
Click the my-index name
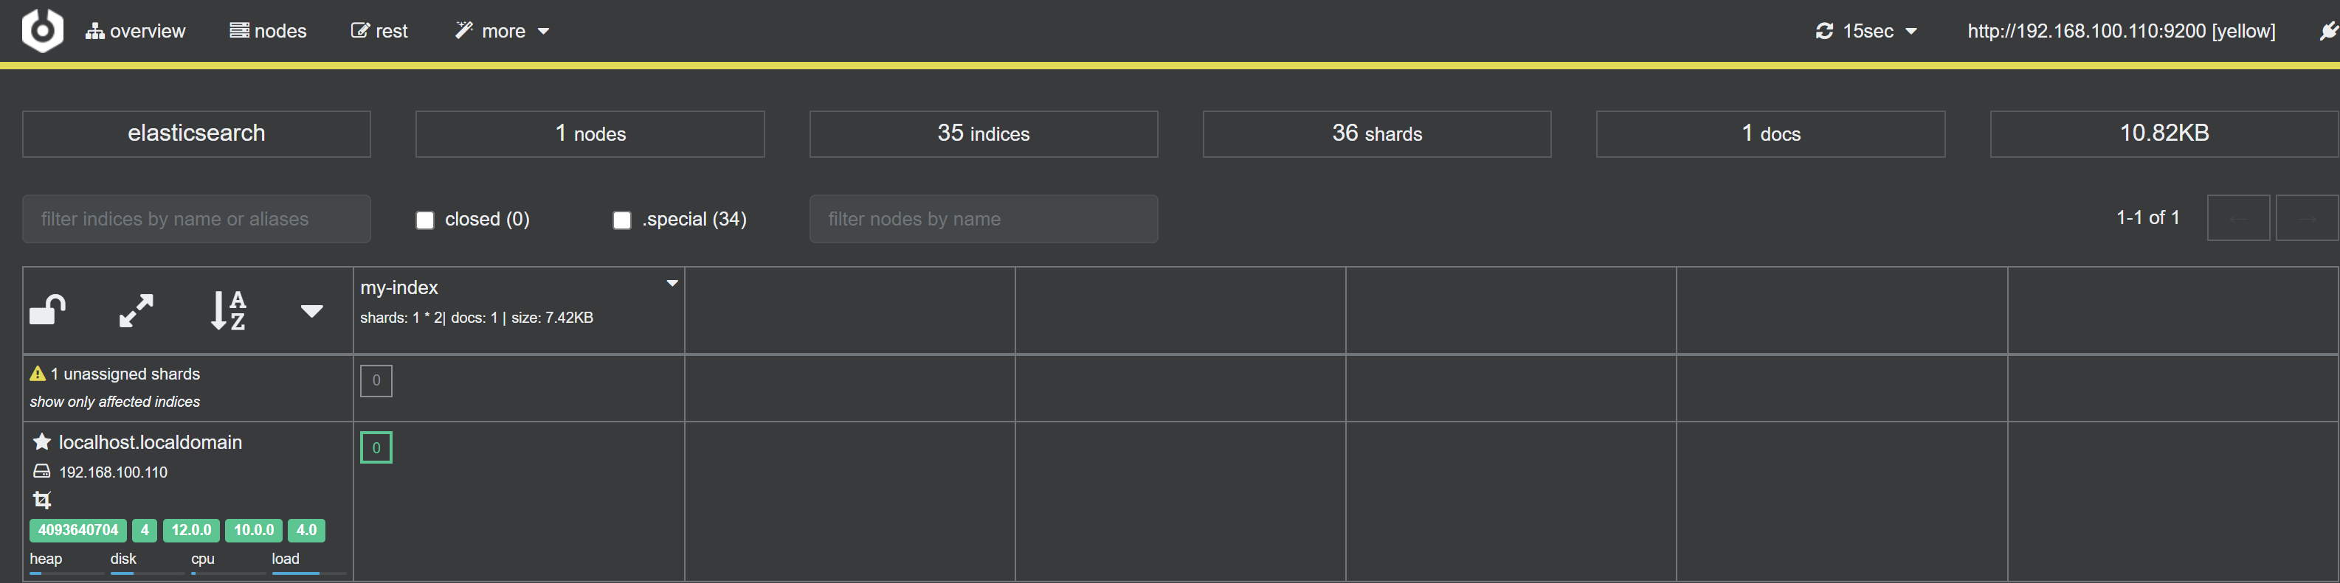tap(398, 287)
